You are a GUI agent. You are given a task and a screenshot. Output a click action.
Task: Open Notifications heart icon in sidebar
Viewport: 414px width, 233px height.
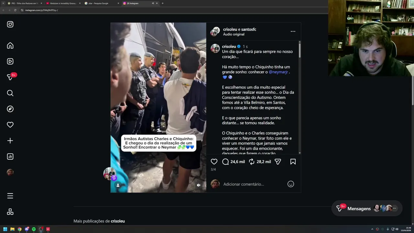pyautogui.click(x=10, y=125)
